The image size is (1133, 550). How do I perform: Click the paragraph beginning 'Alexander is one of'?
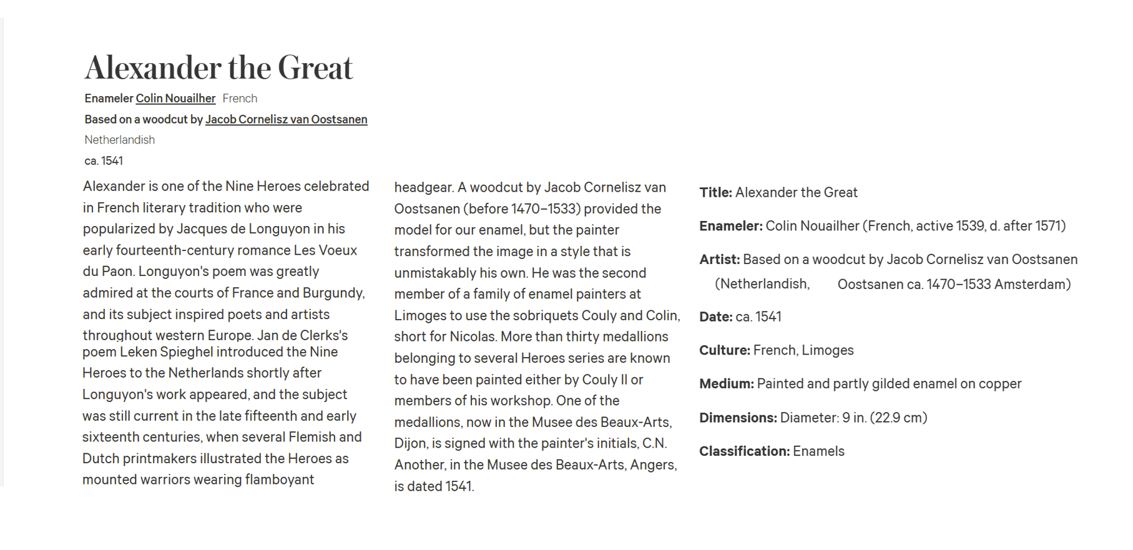pos(226,333)
